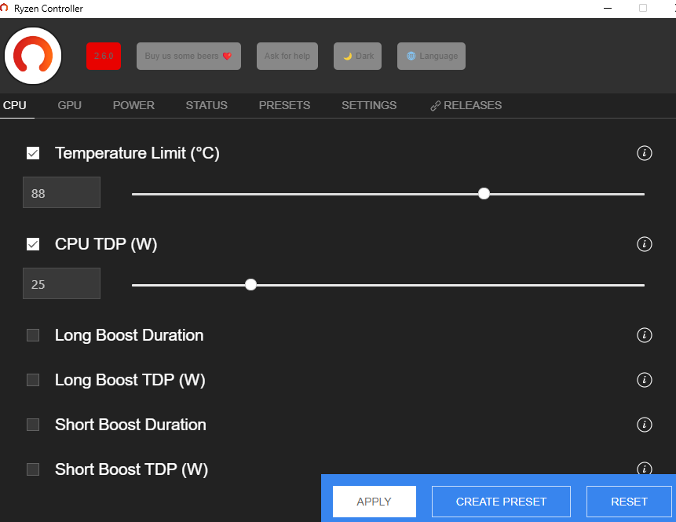The image size is (676, 522).
Task: Click Buy us some beers button
Action: click(188, 56)
